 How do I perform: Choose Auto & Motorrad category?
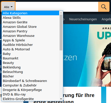click(x=30, y=49)
